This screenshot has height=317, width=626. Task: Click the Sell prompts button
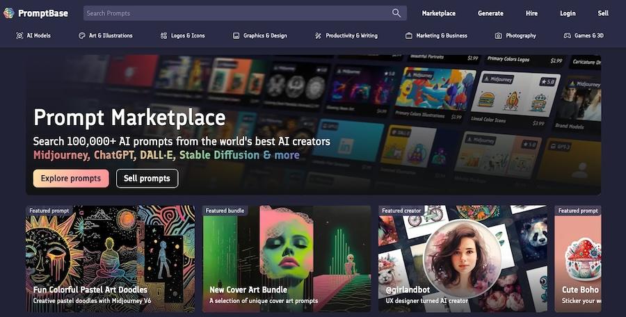(x=147, y=179)
